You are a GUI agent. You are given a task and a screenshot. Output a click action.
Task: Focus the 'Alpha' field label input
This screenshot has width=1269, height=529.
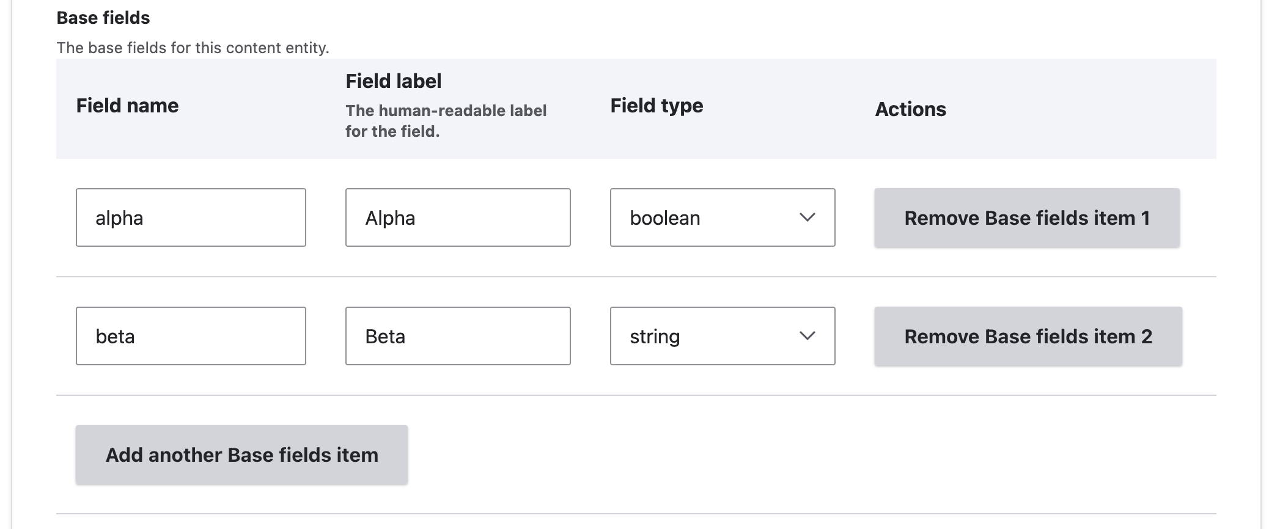point(457,217)
